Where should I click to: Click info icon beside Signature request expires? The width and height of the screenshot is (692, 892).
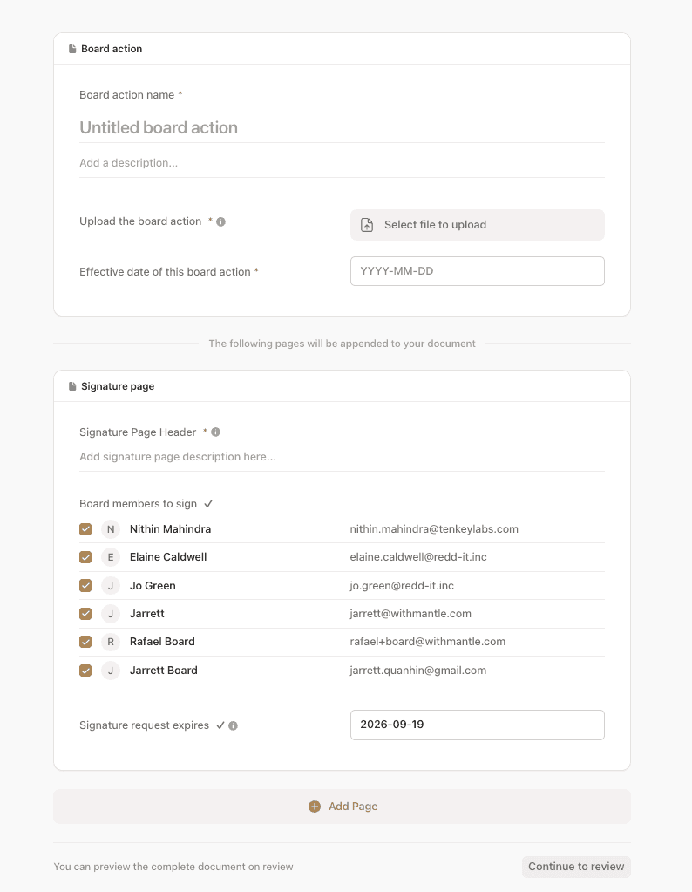[233, 725]
